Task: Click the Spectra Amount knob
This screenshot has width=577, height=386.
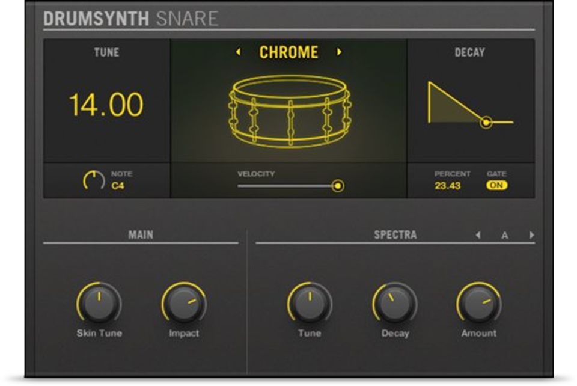Action: pos(478,304)
